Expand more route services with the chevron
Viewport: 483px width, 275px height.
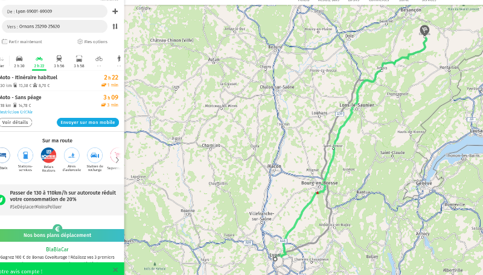[x=117, y=160]
